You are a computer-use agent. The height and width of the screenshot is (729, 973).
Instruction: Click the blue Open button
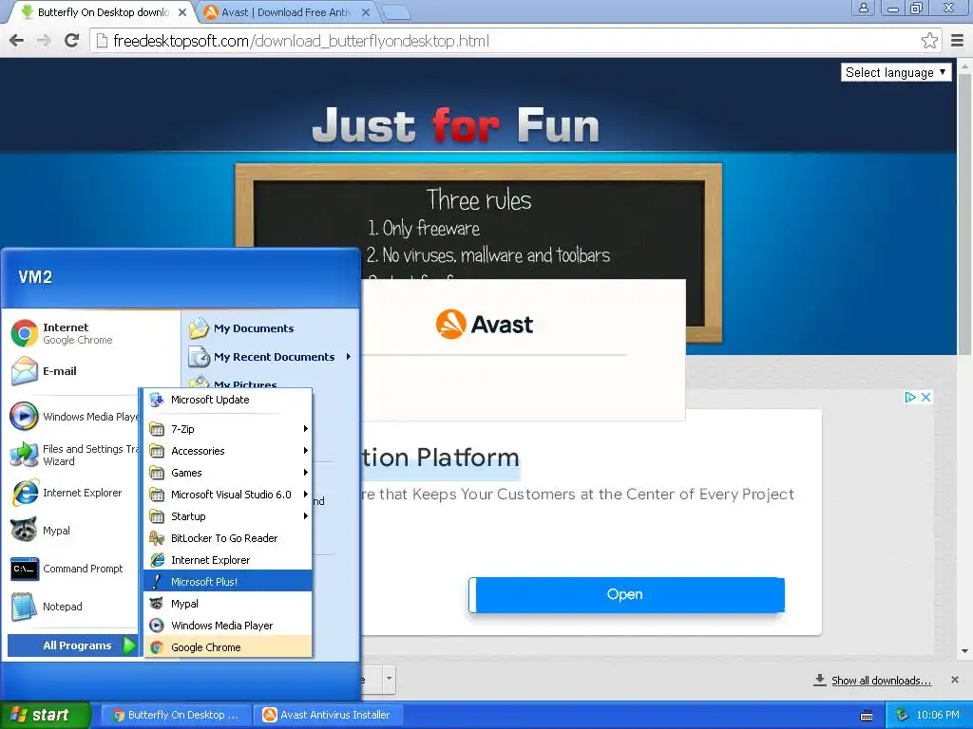tap(627, 594)
